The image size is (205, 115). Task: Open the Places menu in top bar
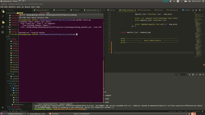[x=15, y=1]
